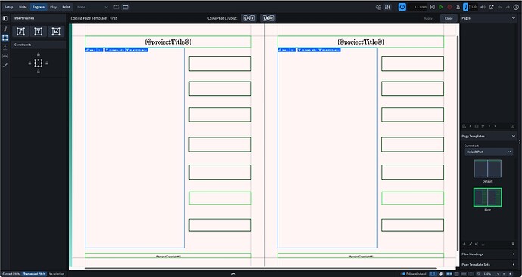Screen dimensions: 522x277
Task: Add a new page template plus icon
Action: tap(465, 244)
